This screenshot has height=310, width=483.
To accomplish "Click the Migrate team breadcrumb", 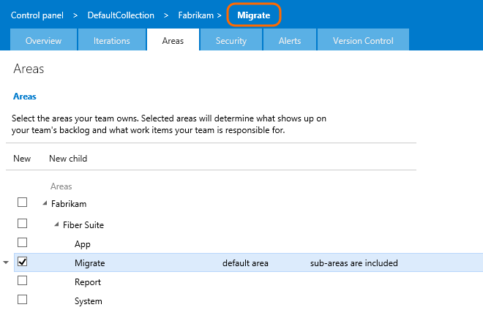I will click(x=253, y=15).
